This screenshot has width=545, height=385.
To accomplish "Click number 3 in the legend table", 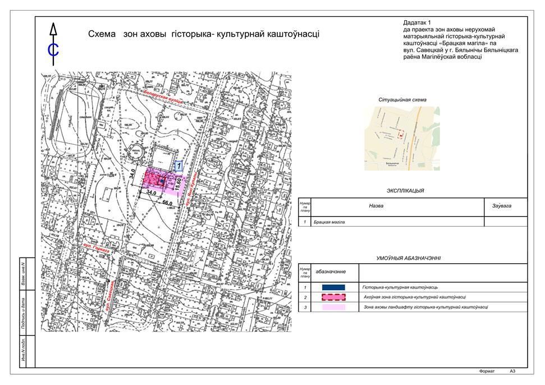I will click(x=305, y=308).
